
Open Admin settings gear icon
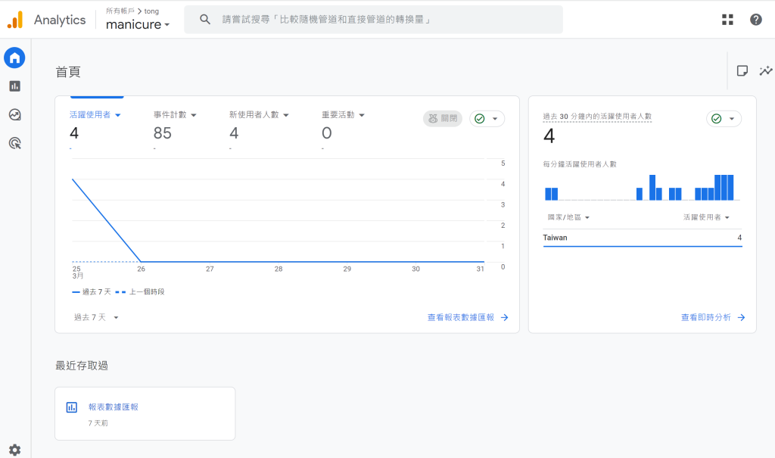[14, 450]
